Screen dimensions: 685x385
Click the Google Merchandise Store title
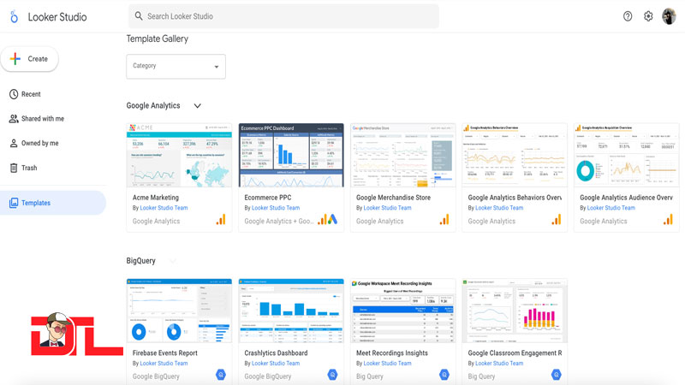point(393,198)
